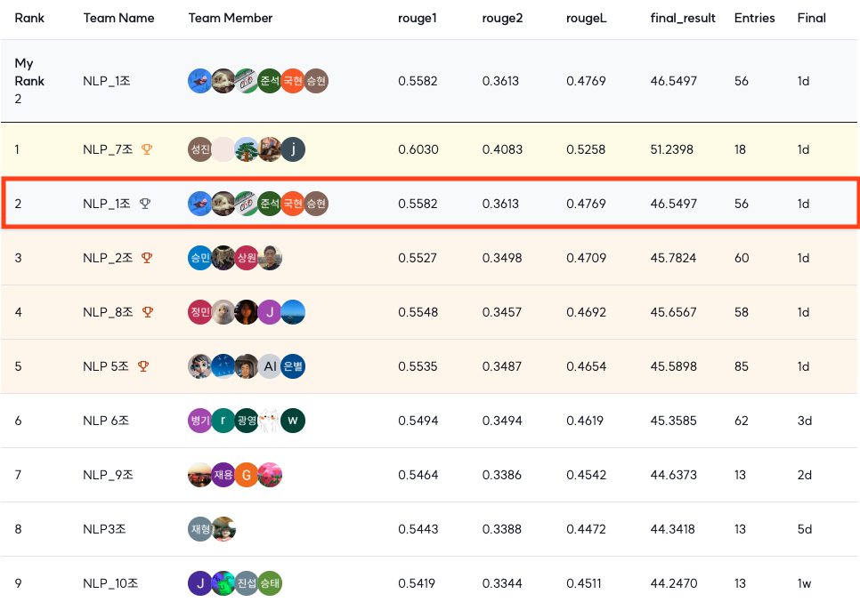Screen dimensions: 860x610
Task: Select the final_result value 51.2398
Action: point(672,148)
